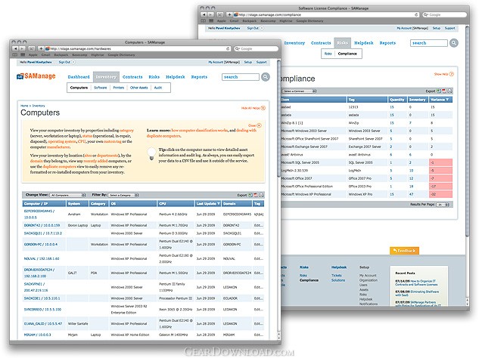Screen dimensions: 479x358
Task: Export compliance list as CSV icon
Action: point(439,91)
